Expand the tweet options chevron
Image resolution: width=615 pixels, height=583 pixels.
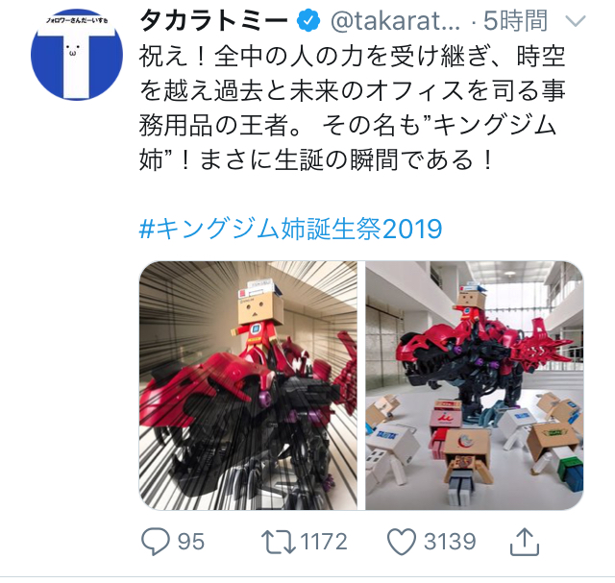[x=576, y=21]
